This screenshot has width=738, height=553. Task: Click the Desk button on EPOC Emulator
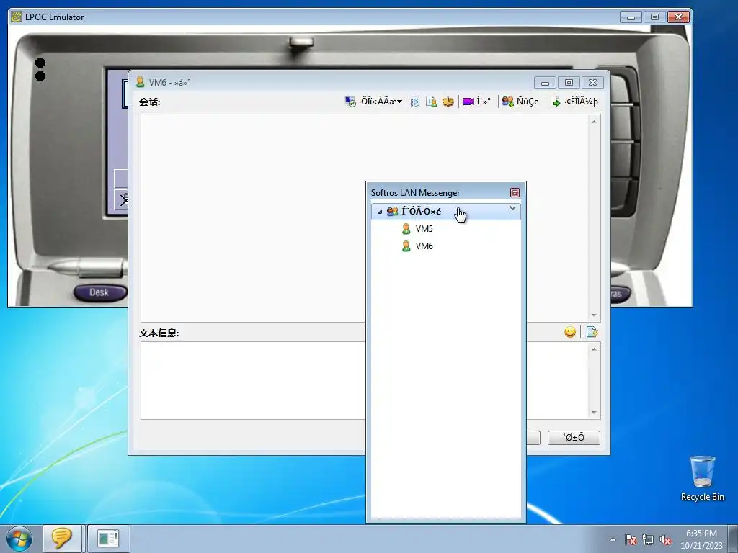tap(99, 292)
